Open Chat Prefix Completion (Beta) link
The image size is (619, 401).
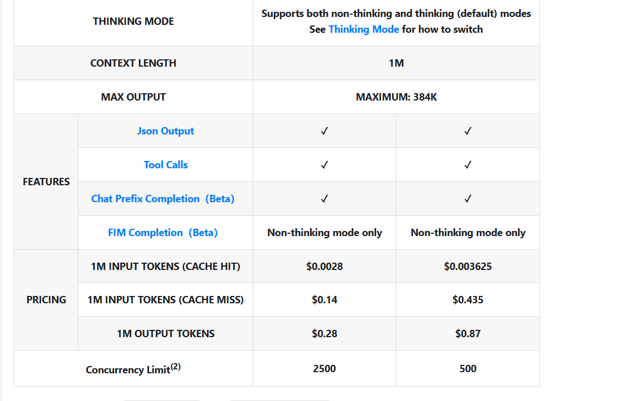(x=163, y=199)
